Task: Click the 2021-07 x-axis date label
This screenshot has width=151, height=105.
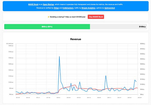Action: (x=119, y=98)
